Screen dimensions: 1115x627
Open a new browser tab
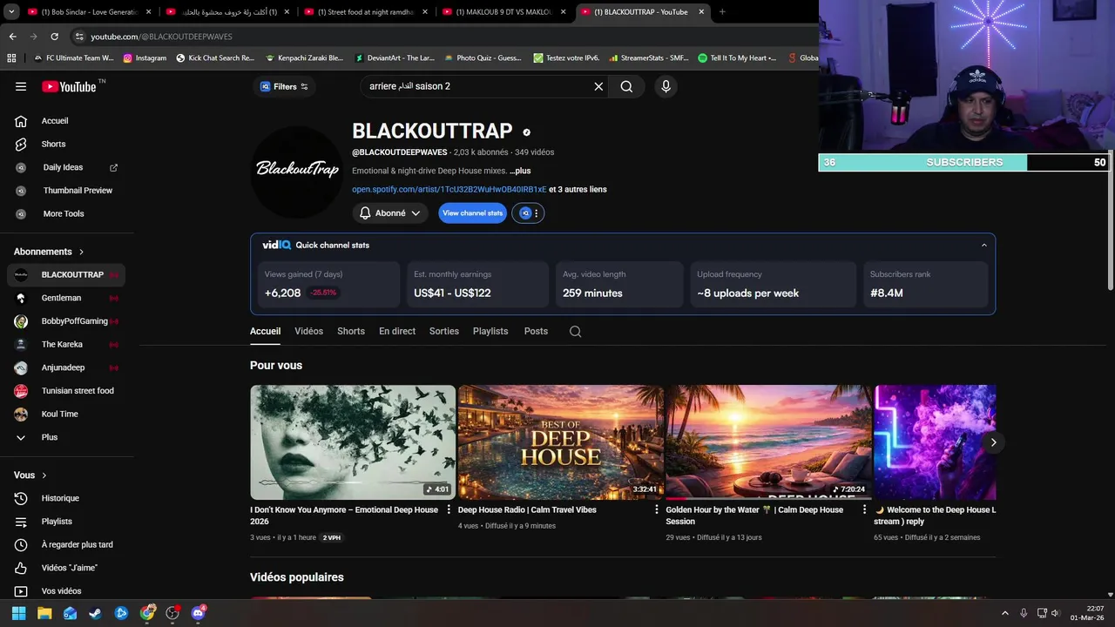(x=722, y=11)
